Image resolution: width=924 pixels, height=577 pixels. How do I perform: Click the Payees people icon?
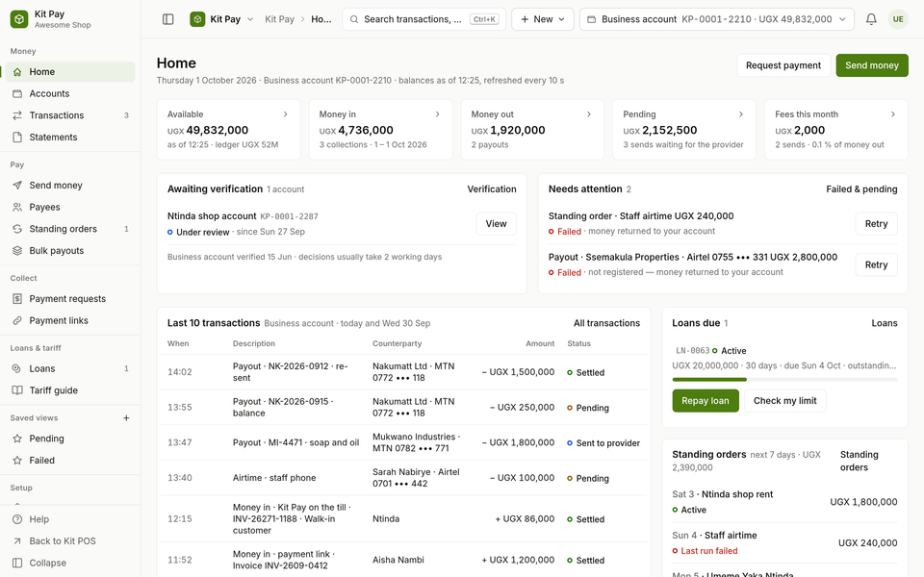17,208
